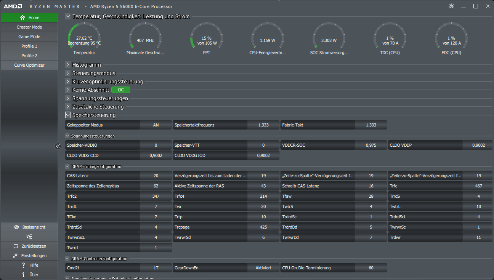Expand the Steuerungsmodus section
This screenshot has width=494, height=280.
(x=68, y=73)
